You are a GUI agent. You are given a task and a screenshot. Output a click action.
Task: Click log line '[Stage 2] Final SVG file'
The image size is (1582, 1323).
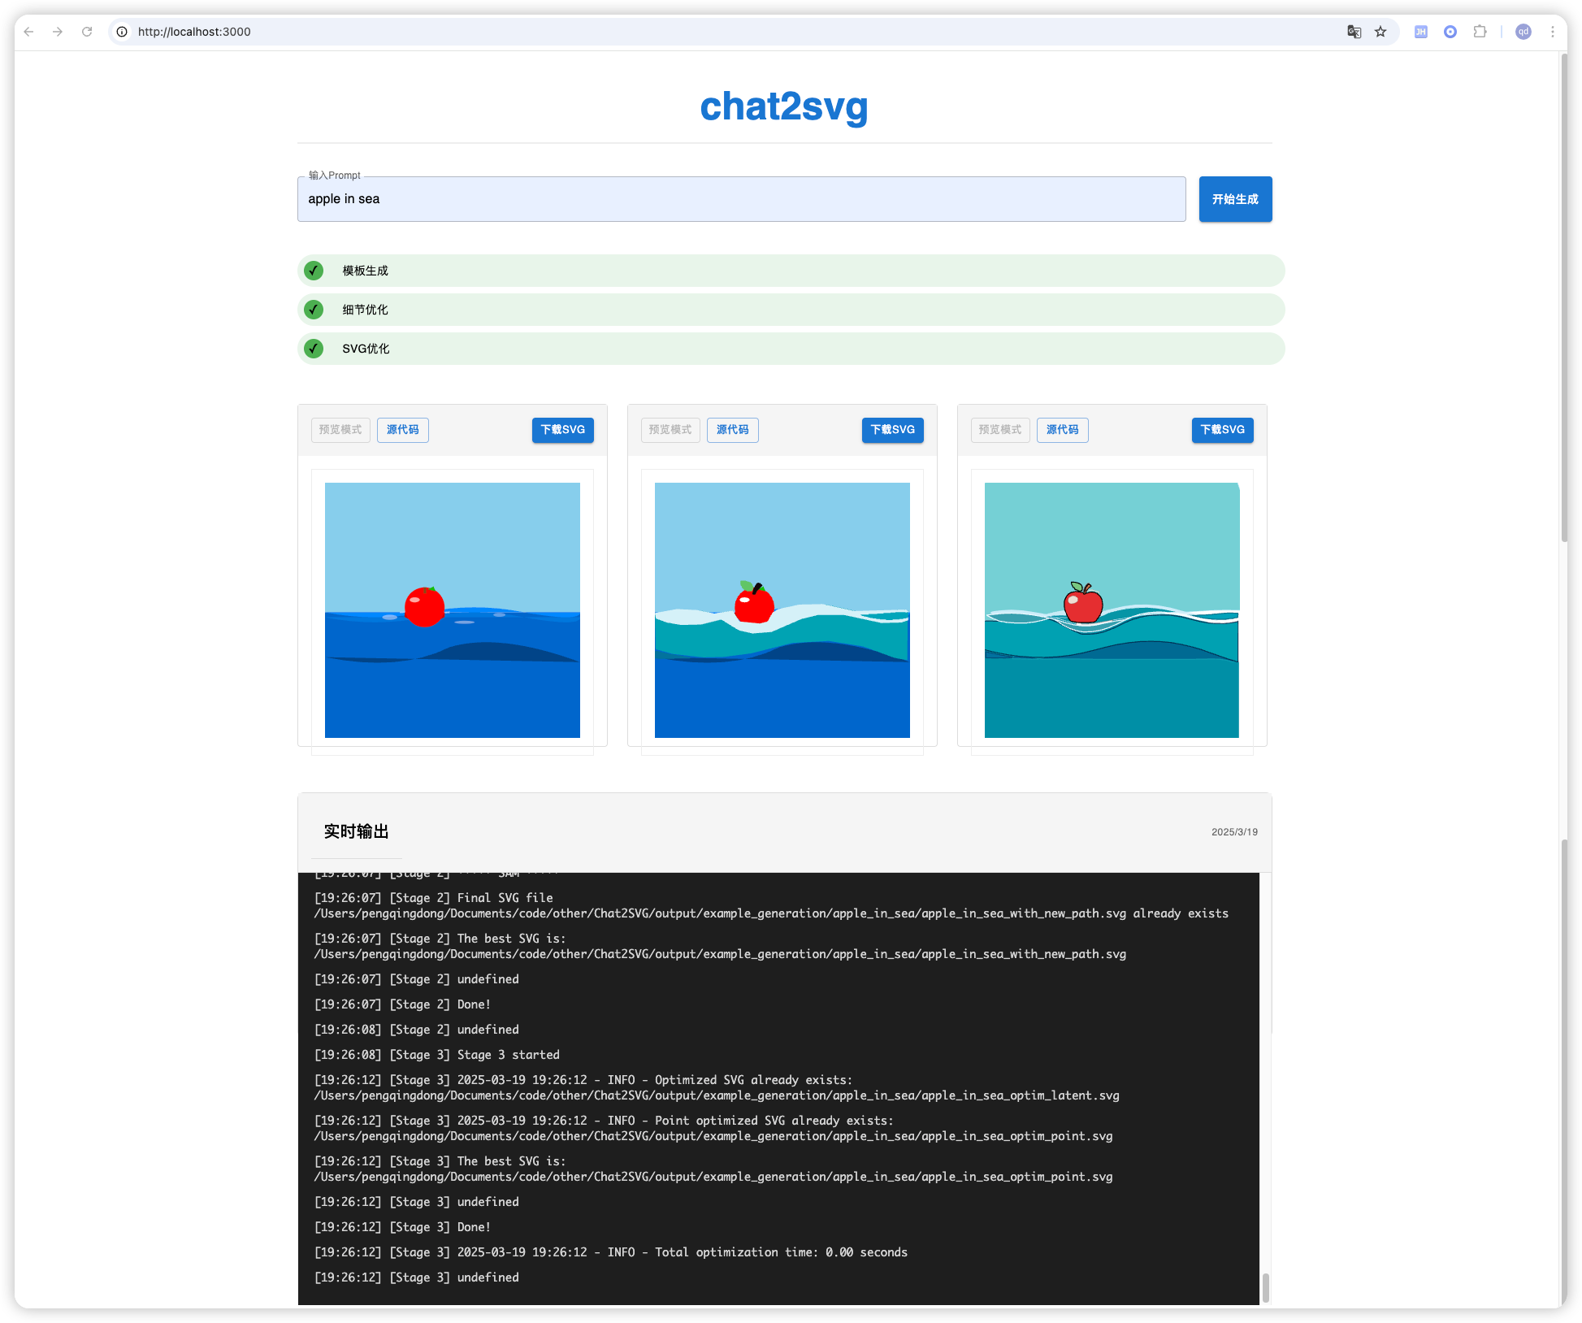point(771,905)
